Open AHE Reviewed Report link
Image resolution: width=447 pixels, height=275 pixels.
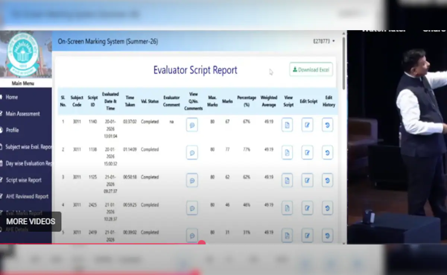coord(27,196)
